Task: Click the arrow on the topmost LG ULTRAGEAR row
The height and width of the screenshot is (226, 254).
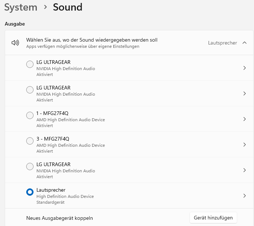Action: pyautogui.click(x=245, y=68)
